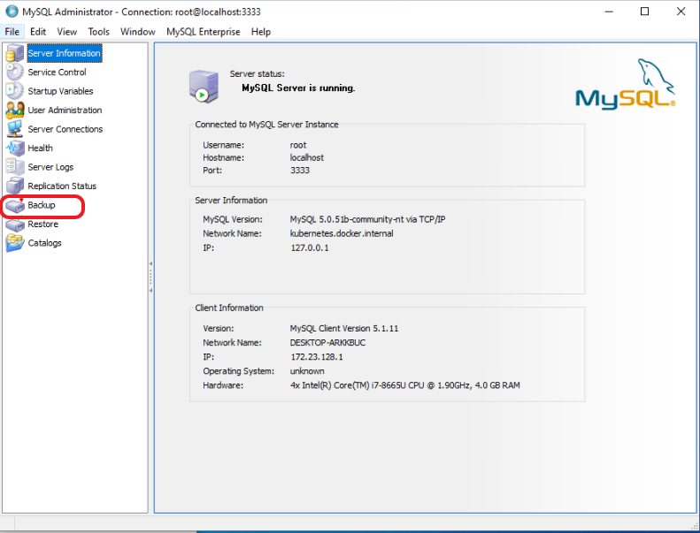Open the Backup section
The image size is (700, 533).
pyautogui.click(x=41, y=205)
